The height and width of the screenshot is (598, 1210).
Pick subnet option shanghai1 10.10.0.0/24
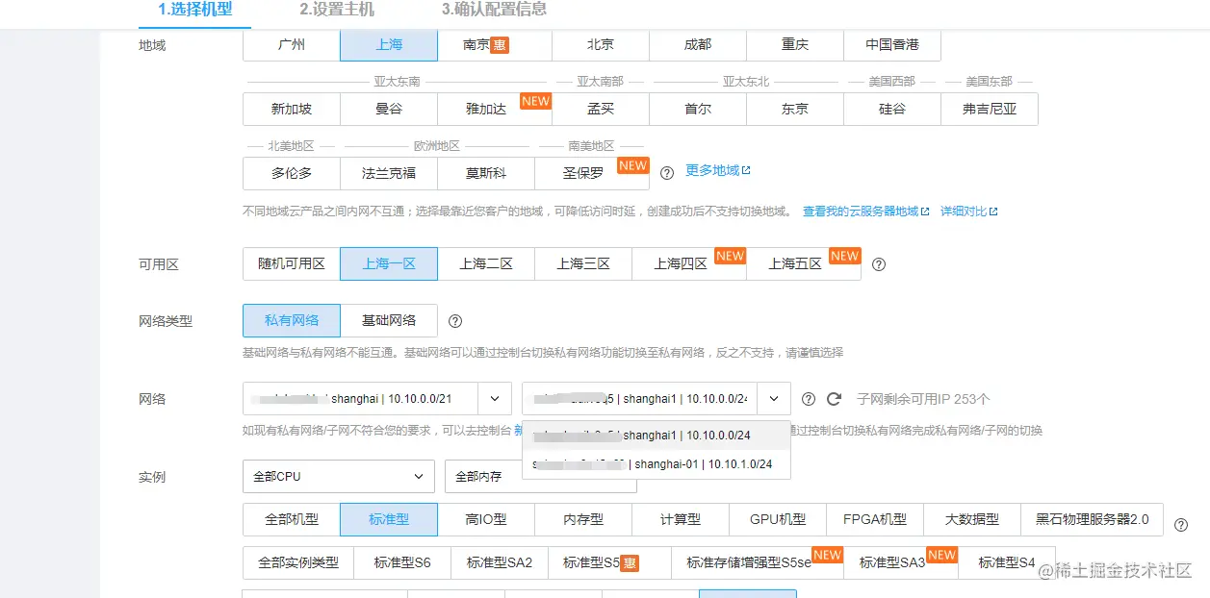656,436
